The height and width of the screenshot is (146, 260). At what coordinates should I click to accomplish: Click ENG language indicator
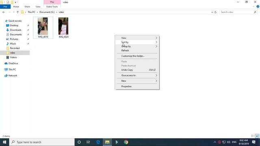pos(234,142)
